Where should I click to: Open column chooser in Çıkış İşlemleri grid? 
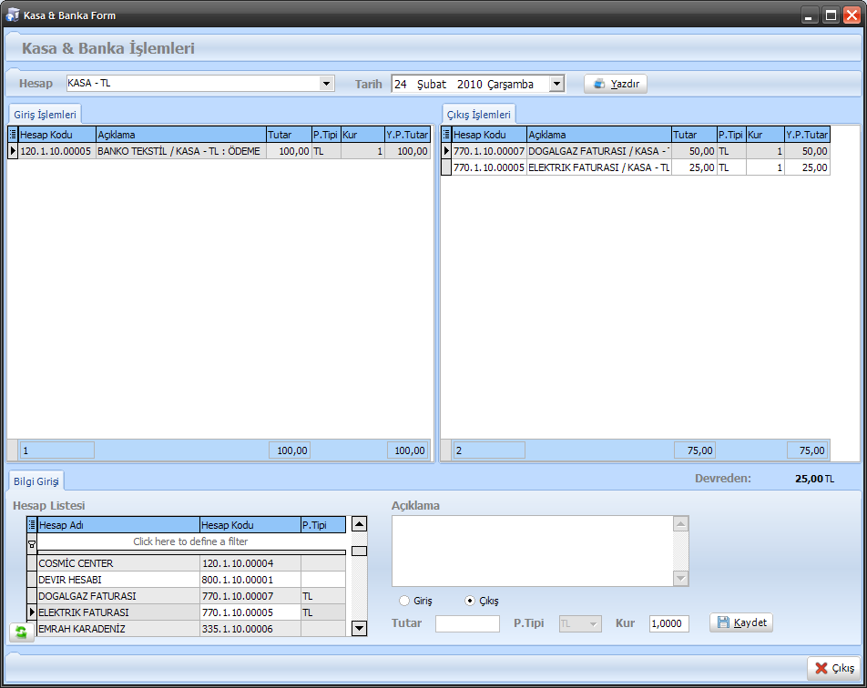pyautogui.click(x=446, y=135)
